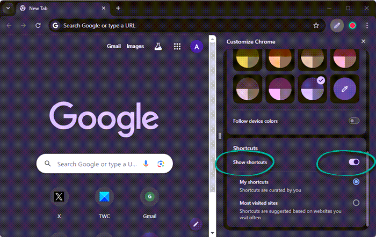Open a new tab with plus button
The image size is (376, 237).
tap(118, 8)
